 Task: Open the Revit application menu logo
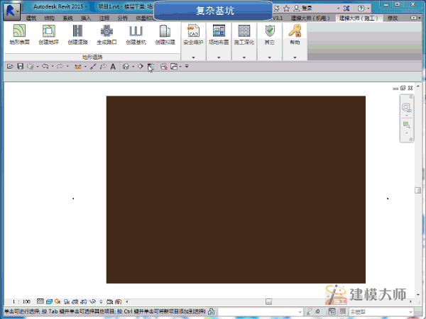click(11, 11)
